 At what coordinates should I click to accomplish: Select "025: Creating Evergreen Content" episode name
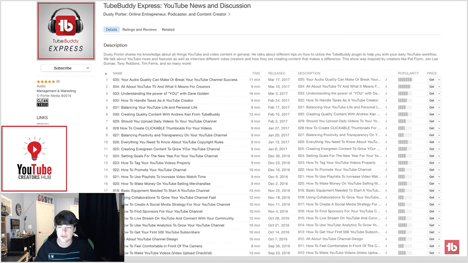167,149
